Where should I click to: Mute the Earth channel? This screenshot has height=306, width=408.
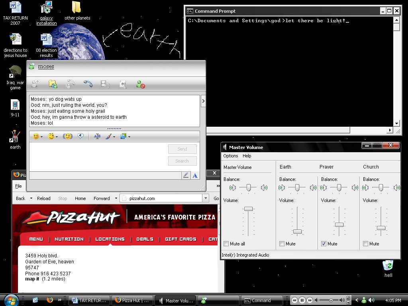click(282, 244)
